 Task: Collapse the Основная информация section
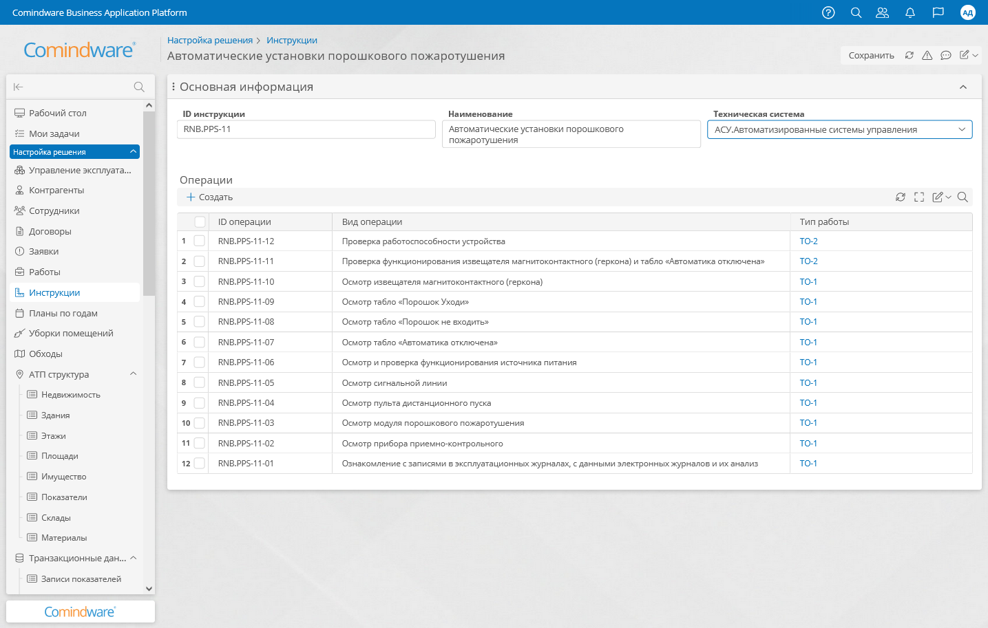tap(963, 87)
